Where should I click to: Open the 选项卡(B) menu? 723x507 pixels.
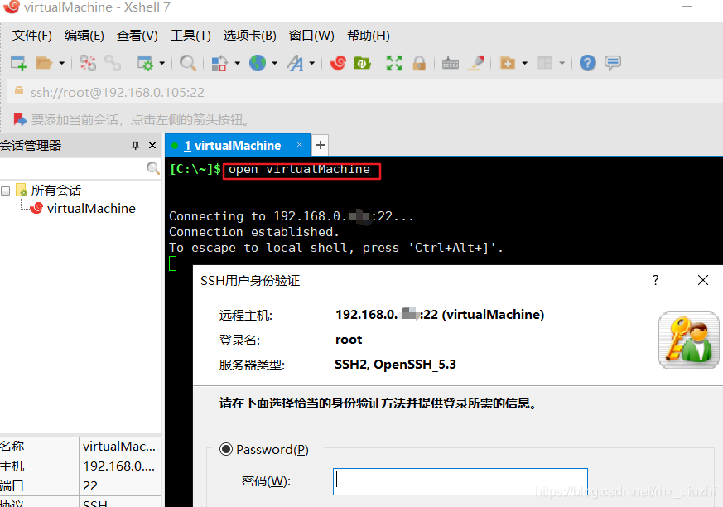click(250, 36)
